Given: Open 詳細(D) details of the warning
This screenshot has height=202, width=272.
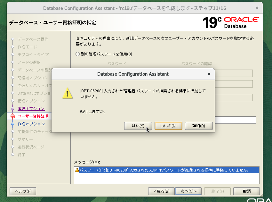Looking at the screenshot, I should click(199, 126).
